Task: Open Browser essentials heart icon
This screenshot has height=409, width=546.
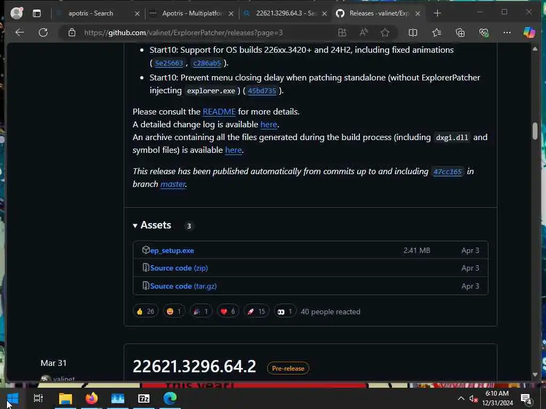Action: coord(484,32)
